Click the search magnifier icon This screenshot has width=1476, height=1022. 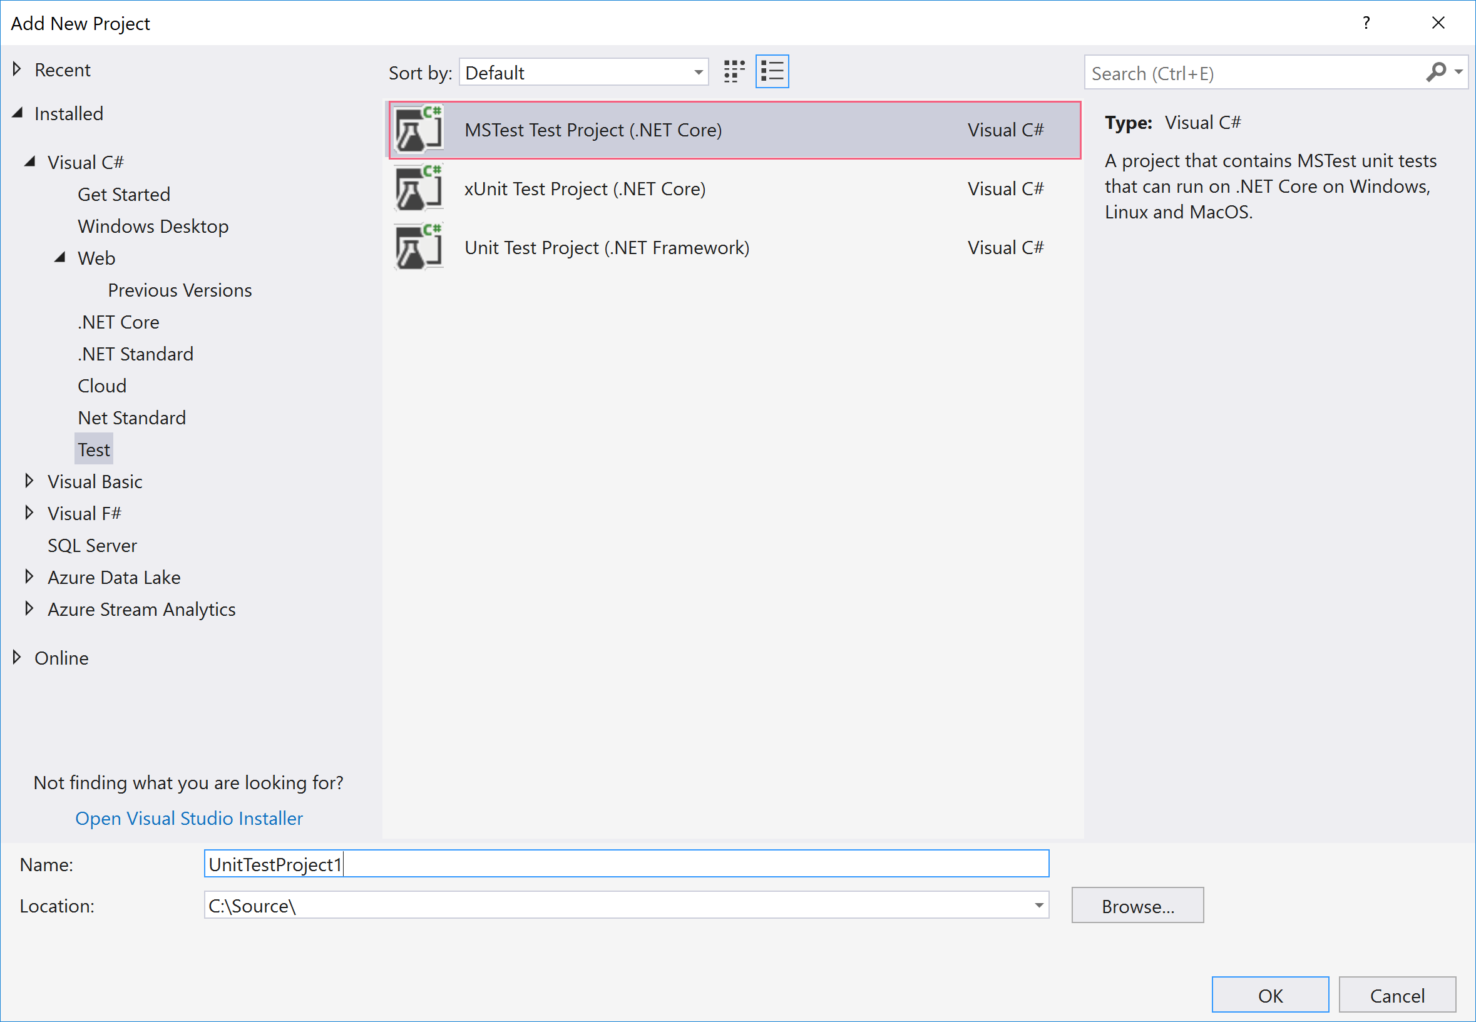1437,72
